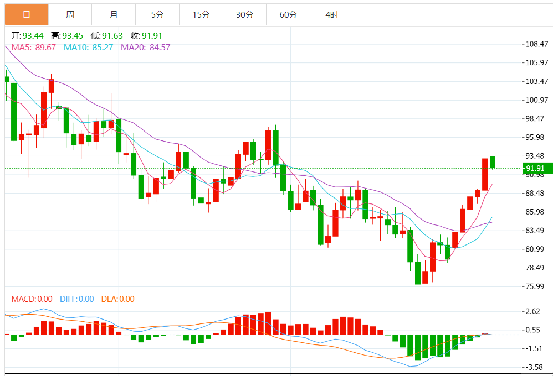Click the 98.47 price axis label
This screenshot has width=553, height=376.
pyautogui.click(x=535, y=119)
